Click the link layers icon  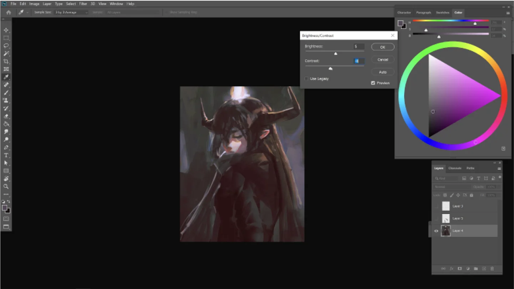point(443,269)
